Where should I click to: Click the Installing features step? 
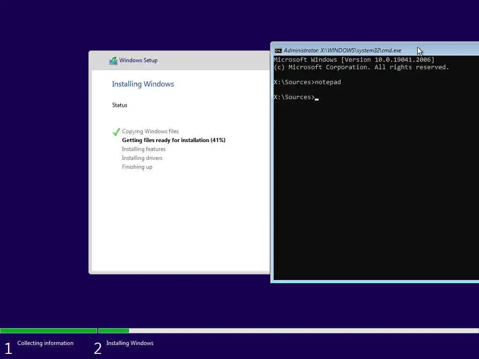(x=144, y=149)
